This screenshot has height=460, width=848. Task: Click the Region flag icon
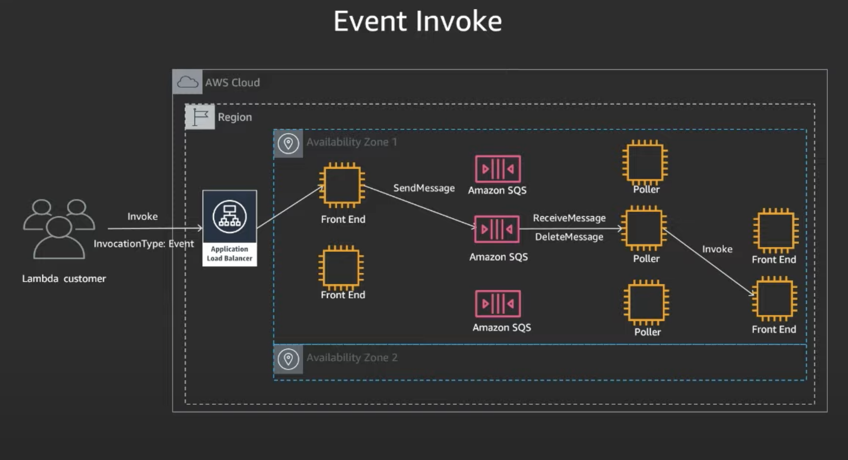[x=200, y=117]
